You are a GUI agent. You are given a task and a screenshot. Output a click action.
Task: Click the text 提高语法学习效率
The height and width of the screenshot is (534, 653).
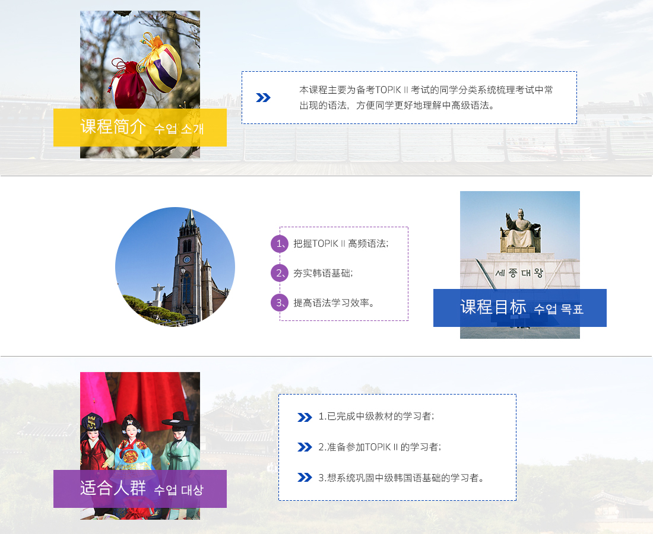pyautogui.click(x=334, y=303)
